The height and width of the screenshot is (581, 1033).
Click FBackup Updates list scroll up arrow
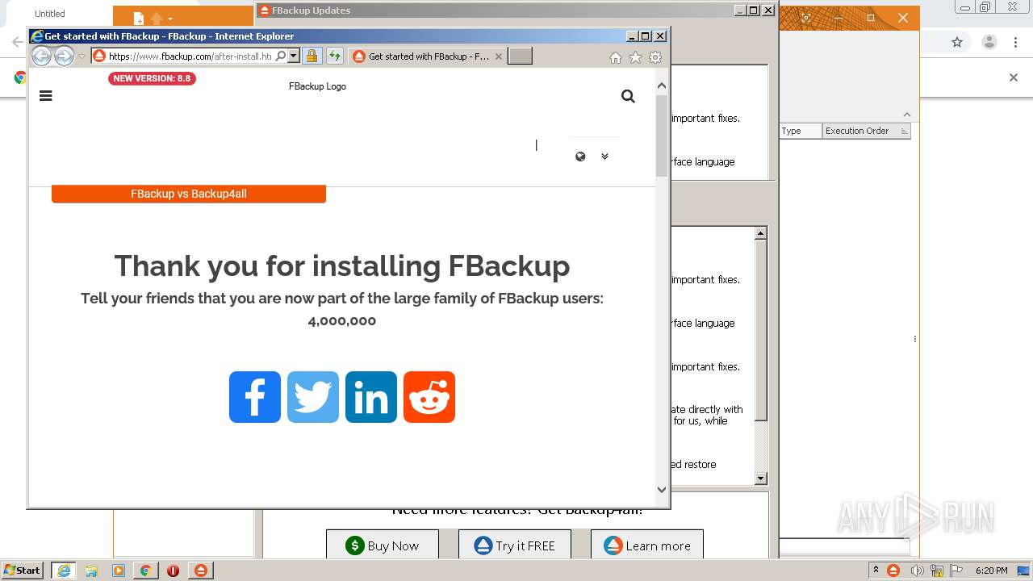pos(760,233)
